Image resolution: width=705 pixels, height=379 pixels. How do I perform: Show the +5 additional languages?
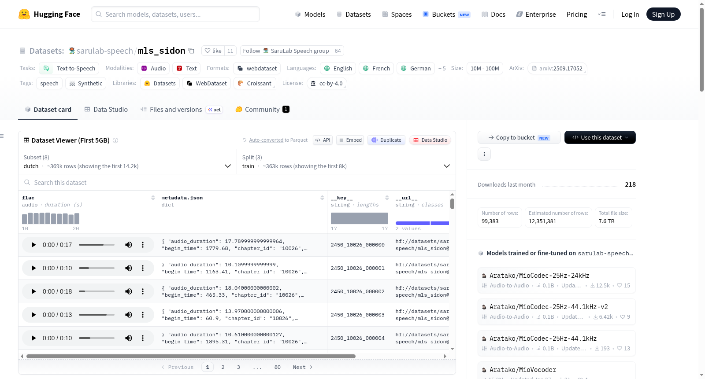point(442,68)
